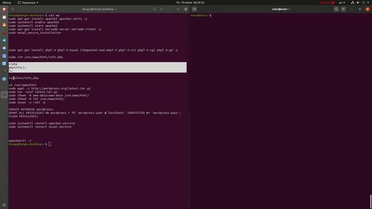Search in the tengo@tengo-desktop terminal

tap(155, 9)
